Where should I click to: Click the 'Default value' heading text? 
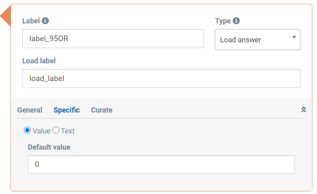tap(49, 147)
